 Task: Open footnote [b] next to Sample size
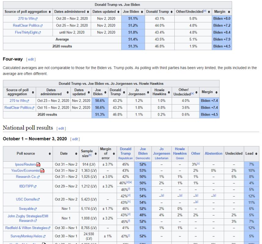tap(90, 155)
